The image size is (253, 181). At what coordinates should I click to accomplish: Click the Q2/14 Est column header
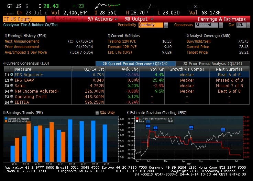88,69
